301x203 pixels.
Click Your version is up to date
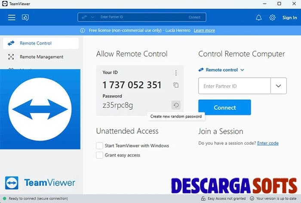pos(276,199)
